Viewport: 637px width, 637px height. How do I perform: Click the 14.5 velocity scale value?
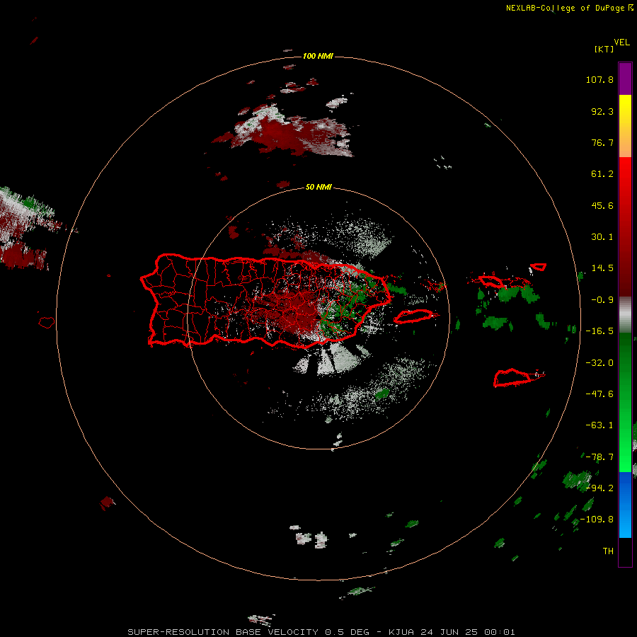[x=602, y=268]
